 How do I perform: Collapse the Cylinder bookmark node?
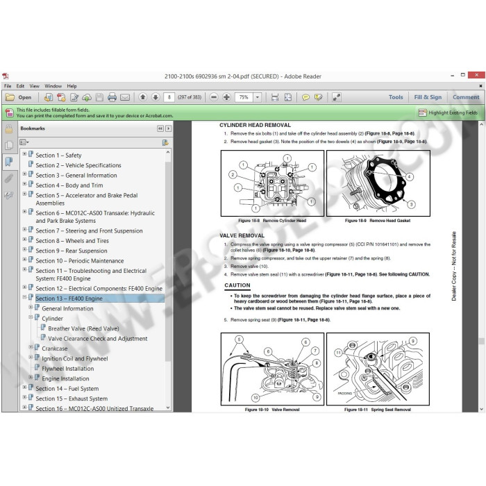point(31,317)
